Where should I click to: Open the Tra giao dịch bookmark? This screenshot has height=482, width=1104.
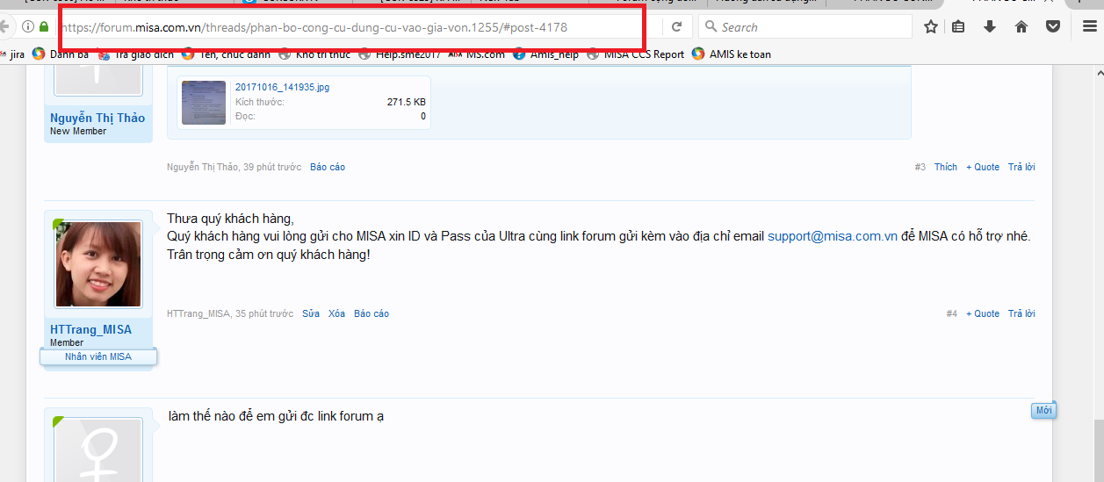[135, 54]
